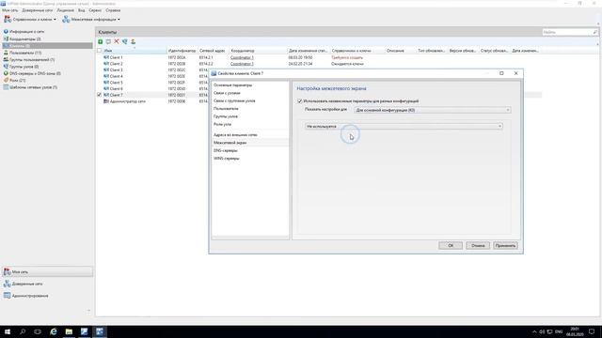
Task: Select the highlighted Клиенты tree node
Action: [47, 46]
